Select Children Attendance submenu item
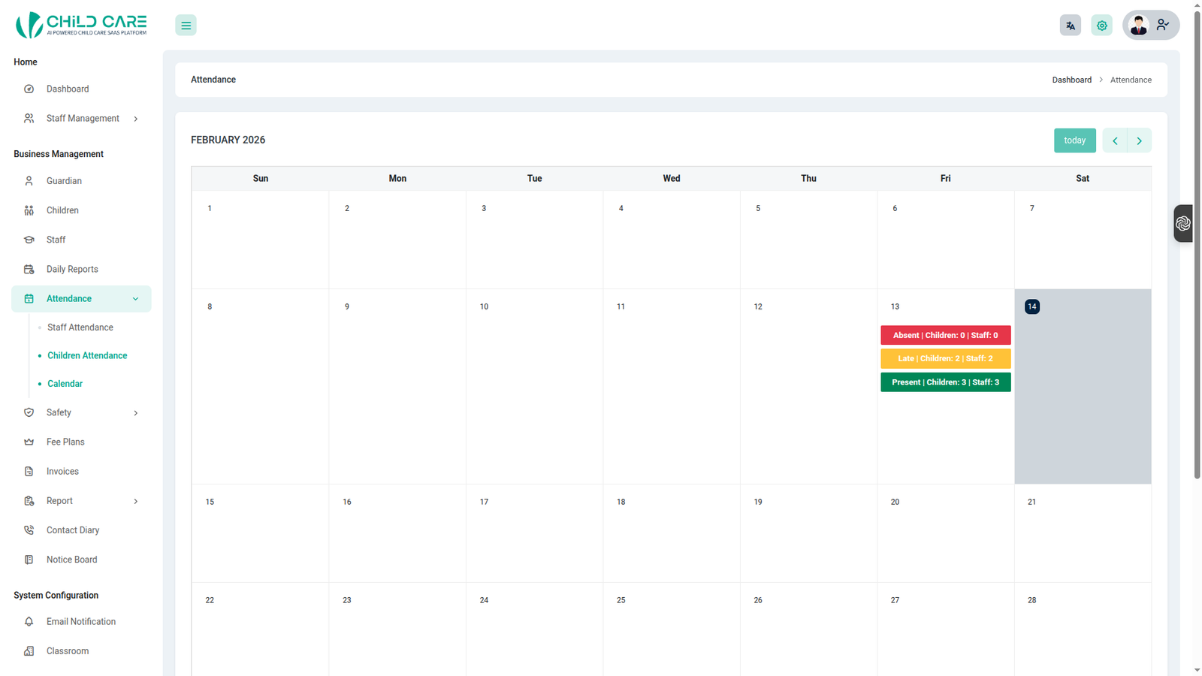 87,355
